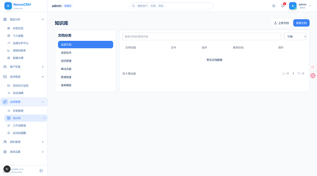317x176 pixels.
Task: Click the 项目执行监控 folder icon
Action: tap(8, 86)
